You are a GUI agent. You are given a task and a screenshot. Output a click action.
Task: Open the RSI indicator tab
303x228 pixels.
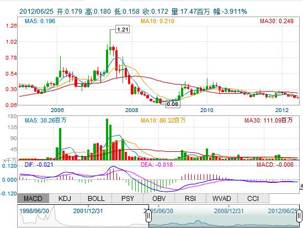(x=190, y=198)
